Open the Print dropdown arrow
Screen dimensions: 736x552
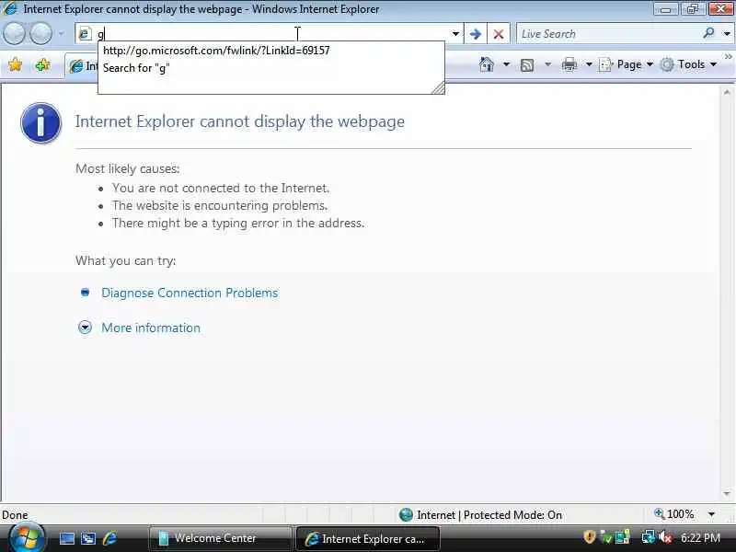coord(589,64)
